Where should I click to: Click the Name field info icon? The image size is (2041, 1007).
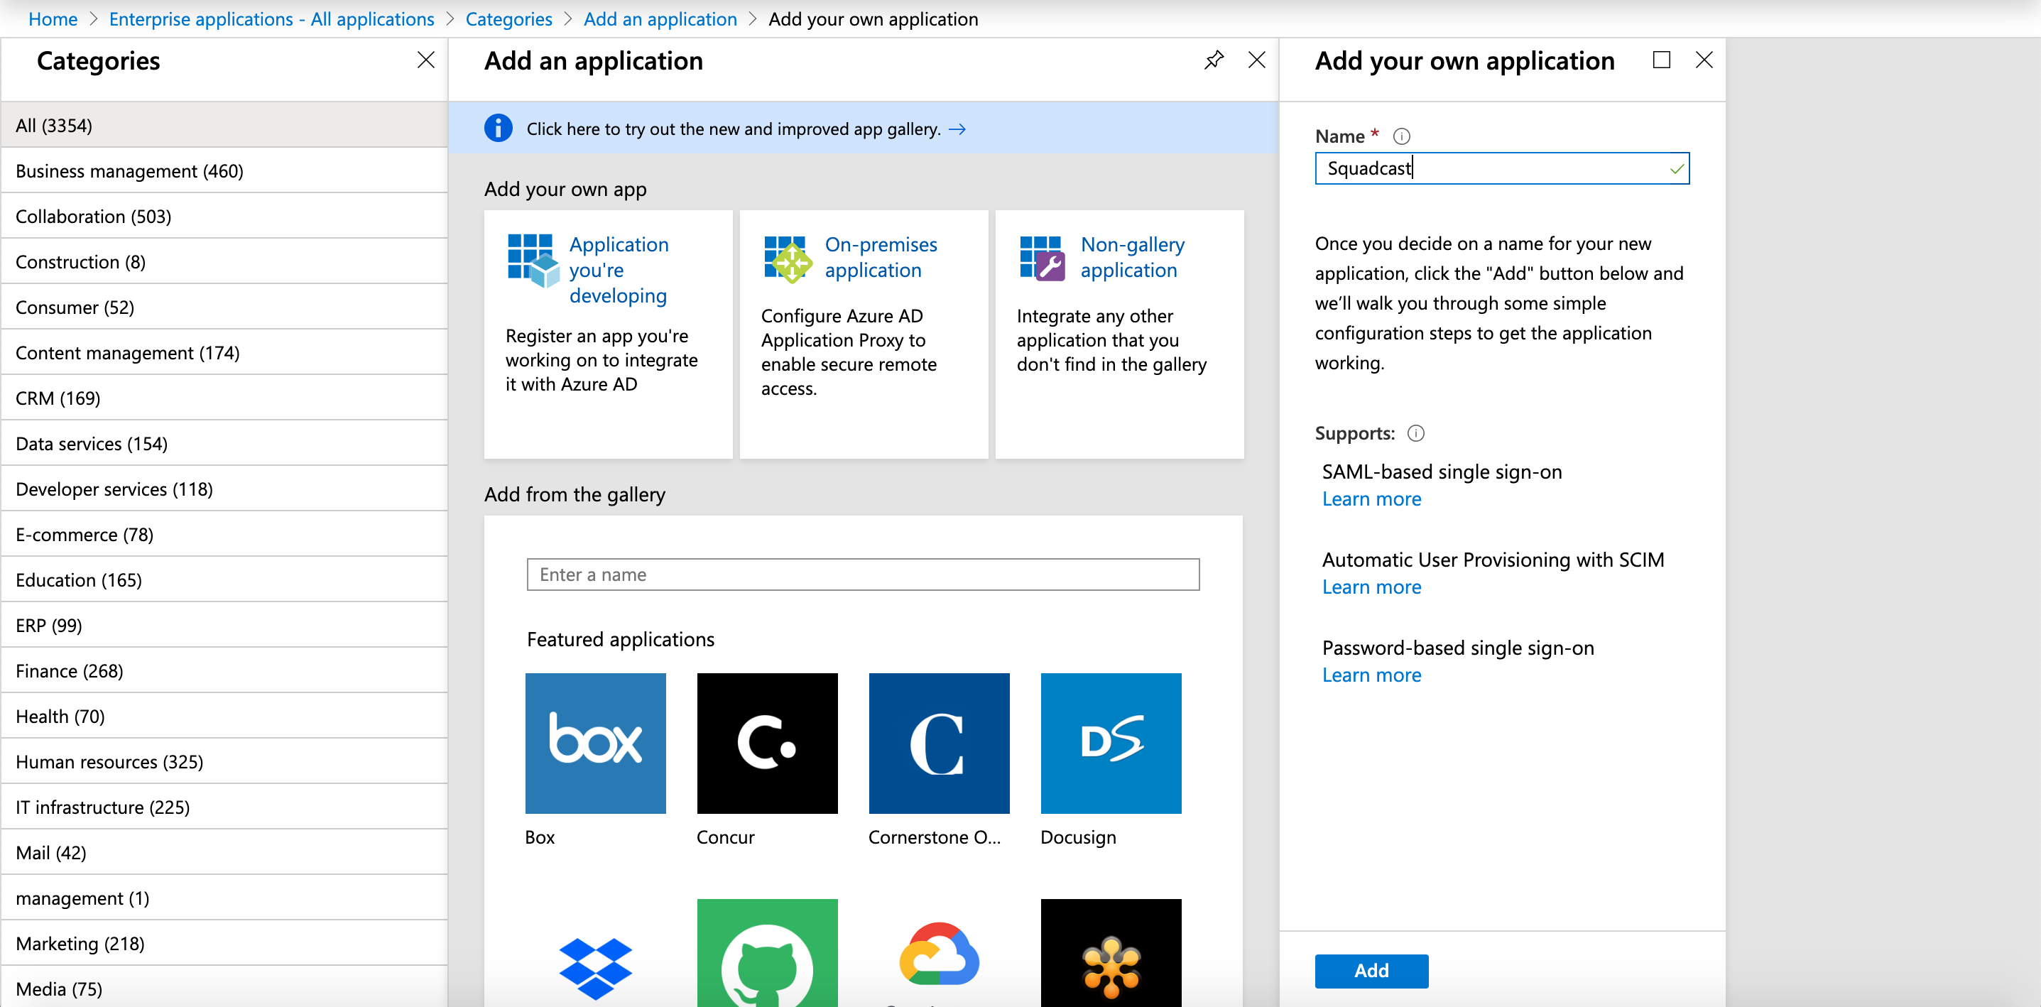click(x=1401, y=136)
